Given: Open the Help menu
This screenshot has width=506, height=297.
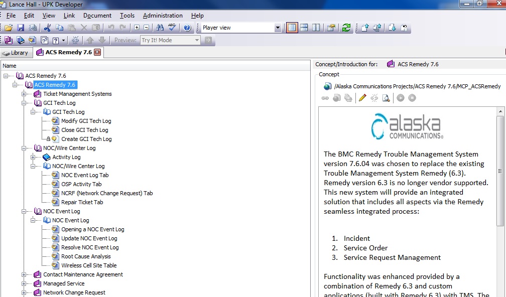Looking at the screenshot, I should (x=197, y=16).
